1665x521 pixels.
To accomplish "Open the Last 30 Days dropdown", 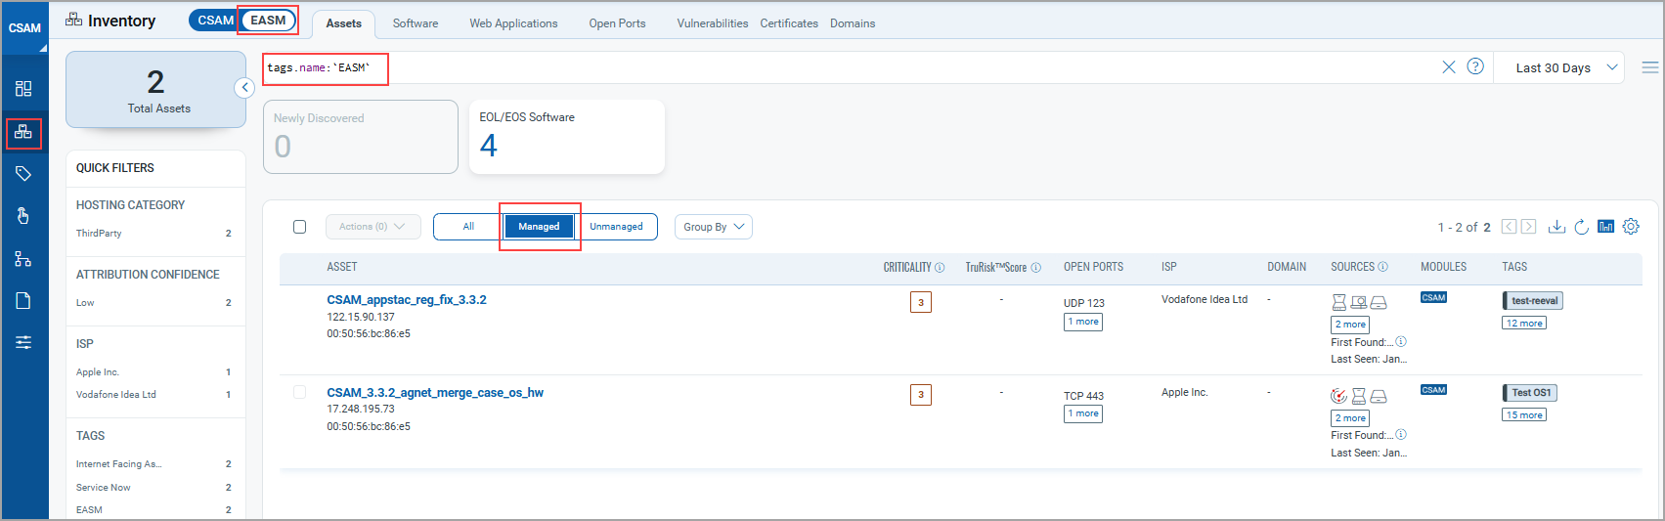I will click(1566, 67).
